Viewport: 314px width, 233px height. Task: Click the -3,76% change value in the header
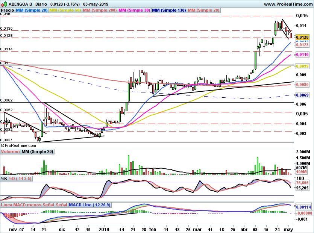71,4
